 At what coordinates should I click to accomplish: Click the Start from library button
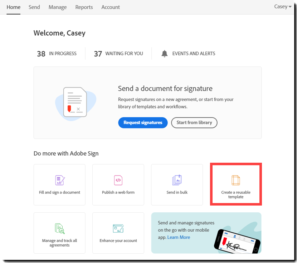[194, 122]
